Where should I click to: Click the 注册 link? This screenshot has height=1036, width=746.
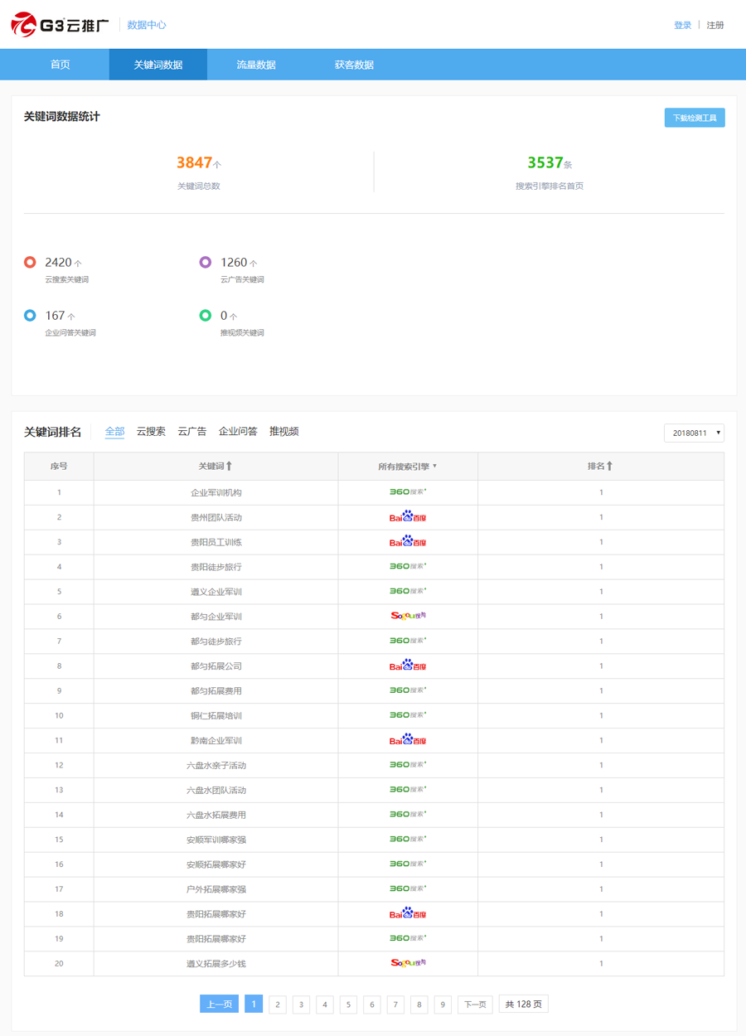715,25
